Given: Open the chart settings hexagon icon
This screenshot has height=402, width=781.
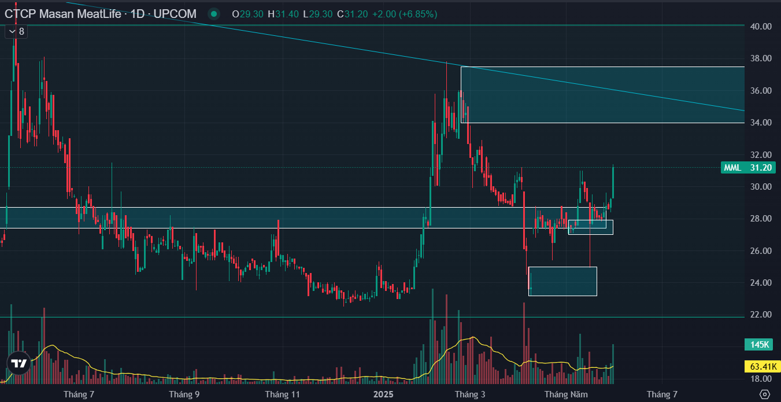Looking at the screenshot, I should tap(764, 394).
